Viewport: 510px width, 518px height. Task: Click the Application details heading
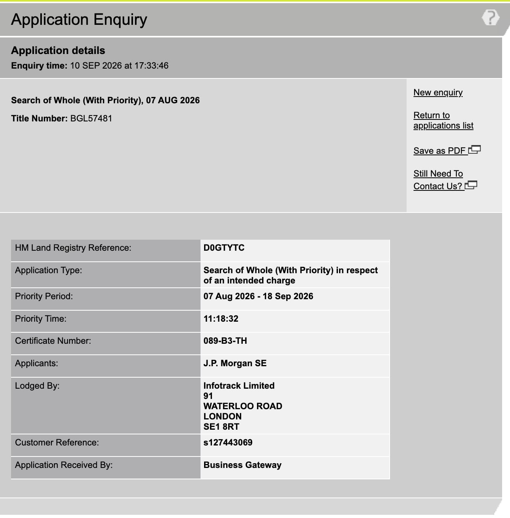click(58, 50)
